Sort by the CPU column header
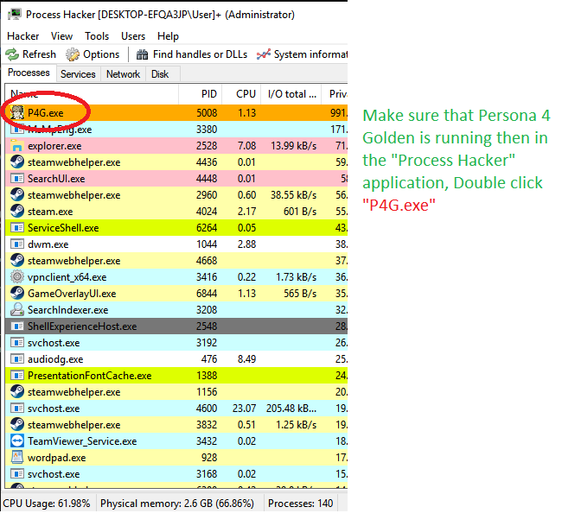Image resolution: width=562 pixels, height=526 pixels. coord(241,94)
